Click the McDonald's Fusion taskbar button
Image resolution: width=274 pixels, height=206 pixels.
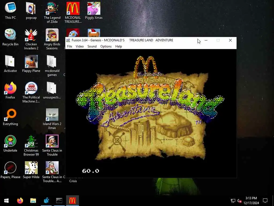click(73, 201)
